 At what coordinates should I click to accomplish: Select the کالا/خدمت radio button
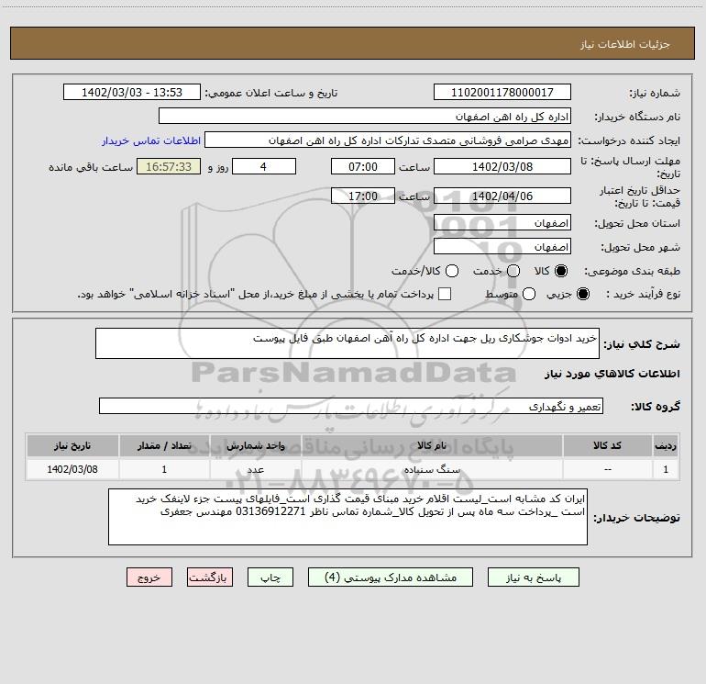(452, 271)
